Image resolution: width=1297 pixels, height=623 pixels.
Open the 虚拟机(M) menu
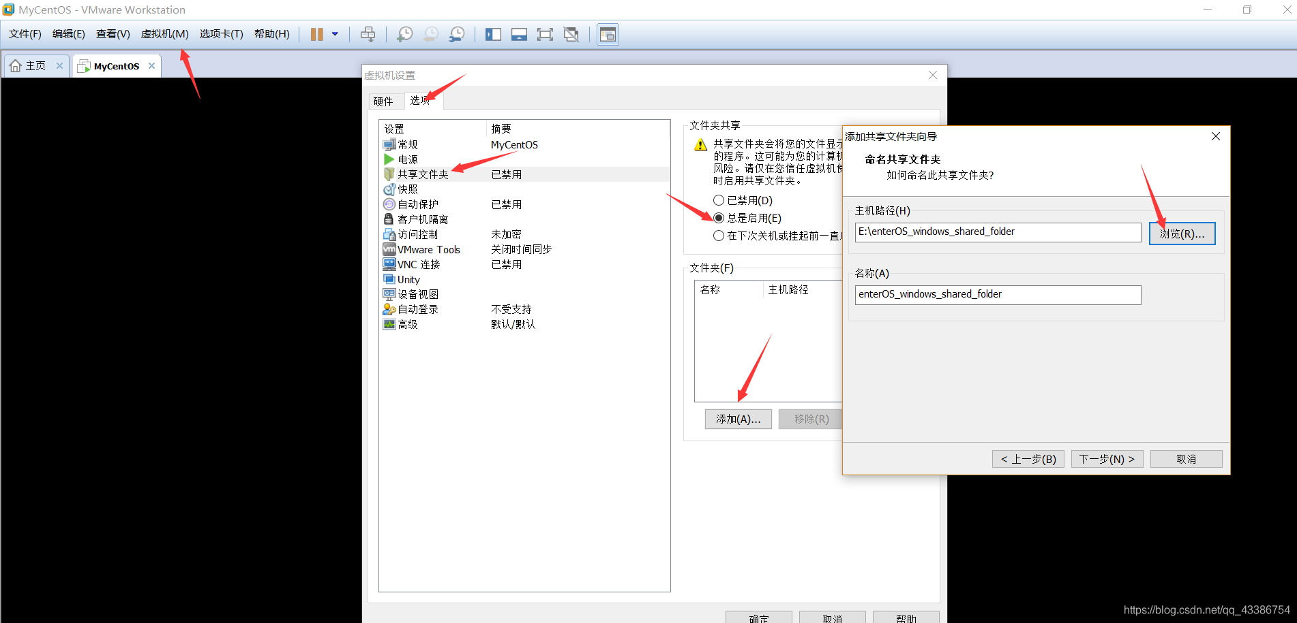[x=164, y=34]
